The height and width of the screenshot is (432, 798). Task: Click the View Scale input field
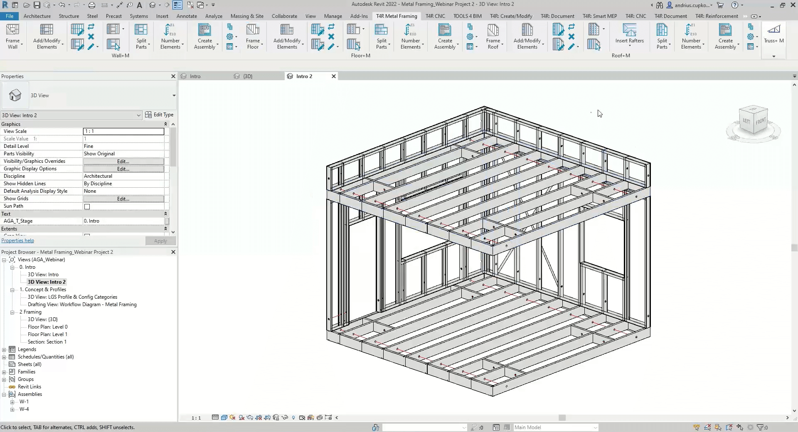point(123,131)
